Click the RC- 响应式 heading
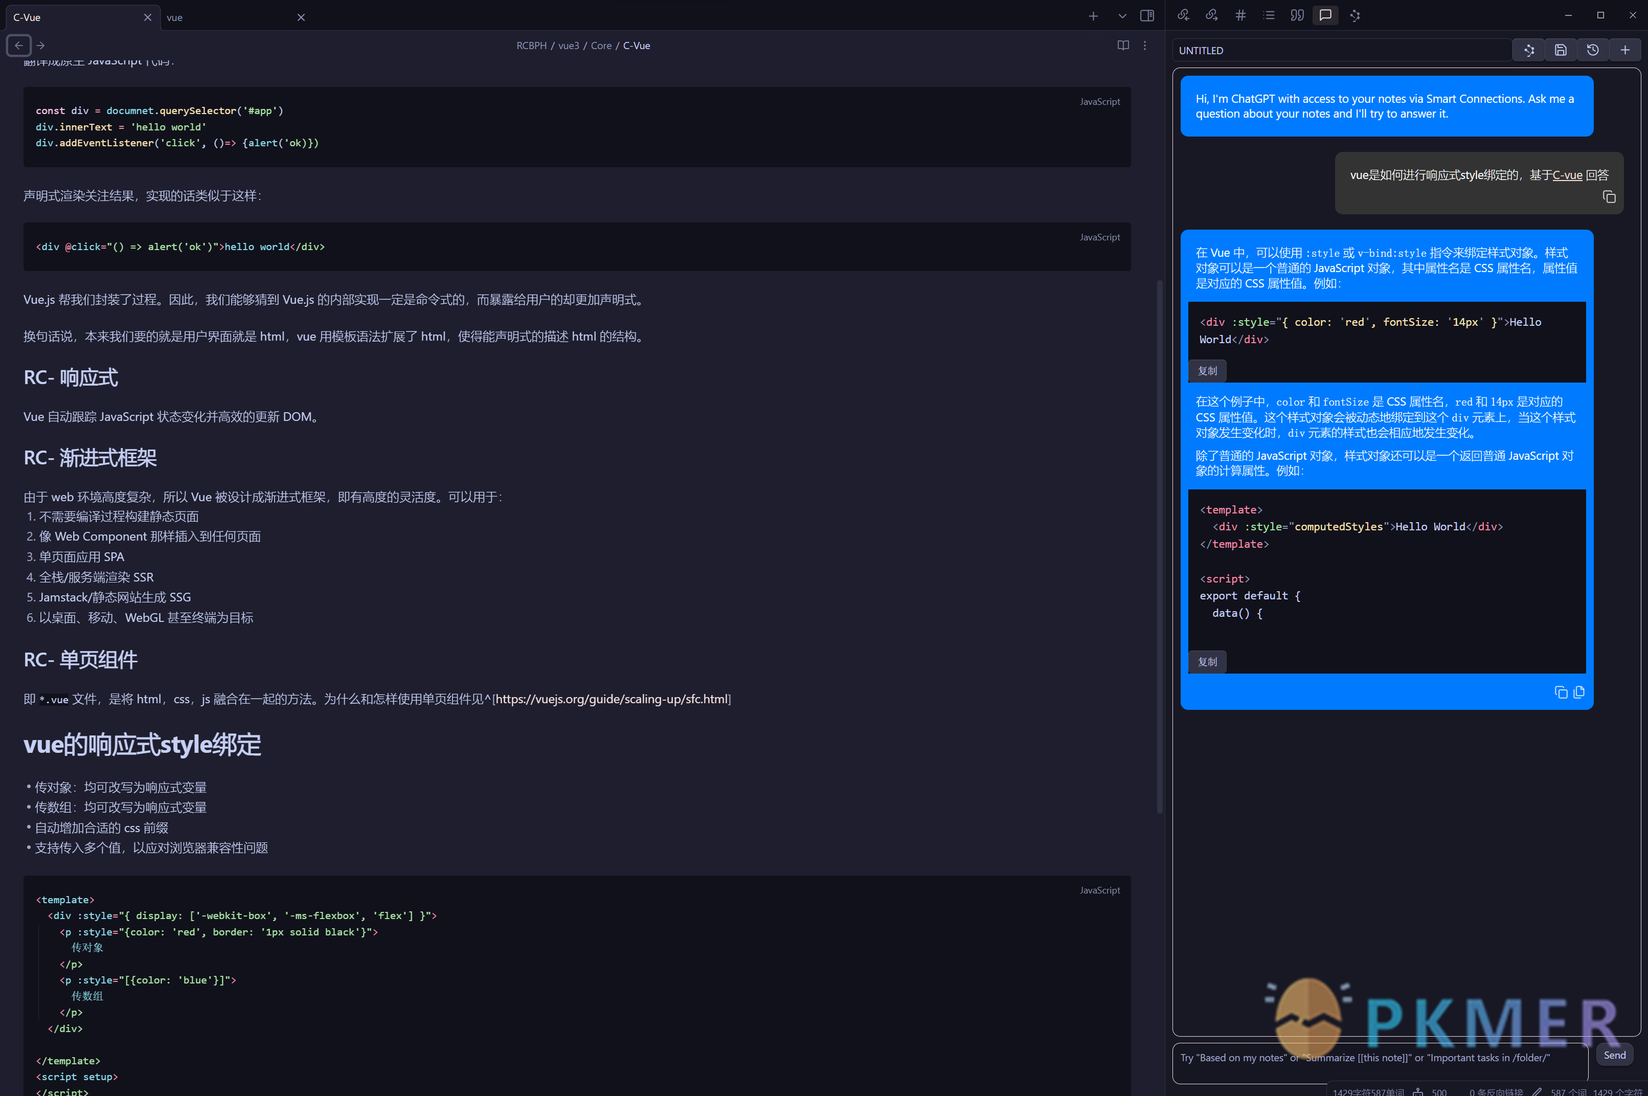Viewport: 1648px width, 1096px height. point(71,377)
